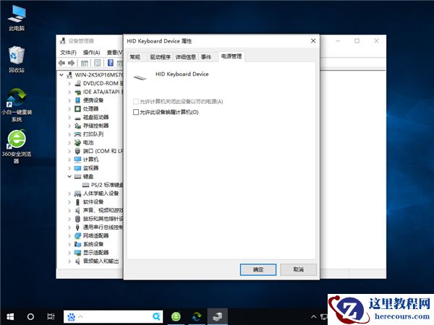
Task: Select the 键盘 keyboard category icon
Action: pyautogui.click(x=78, y=176)
